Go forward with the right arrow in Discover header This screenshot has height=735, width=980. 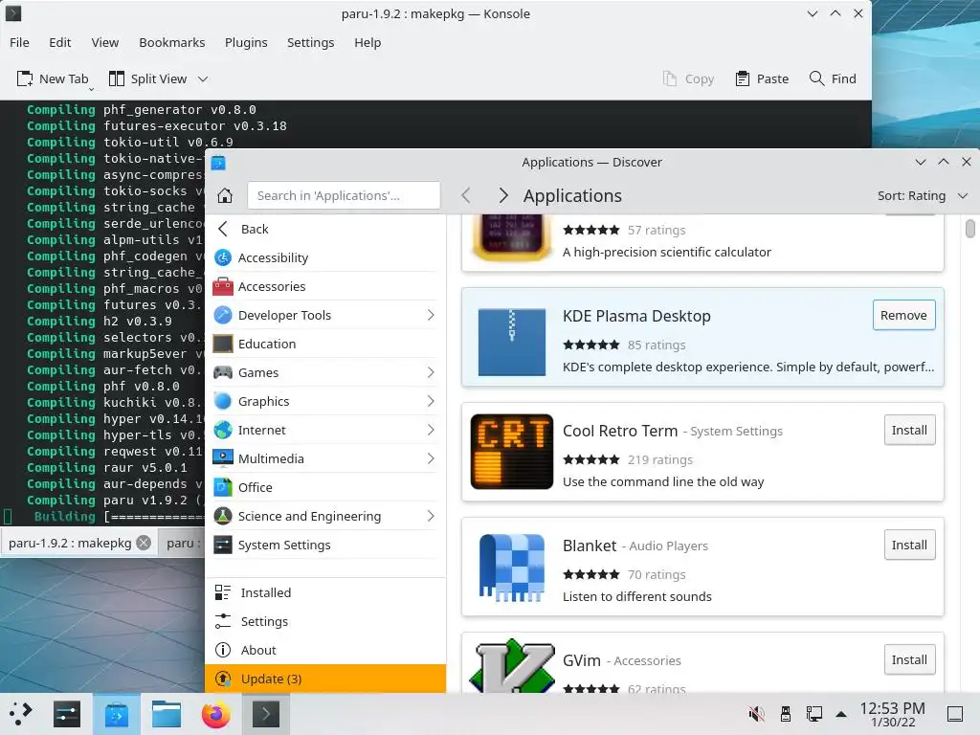coord(503,195)
